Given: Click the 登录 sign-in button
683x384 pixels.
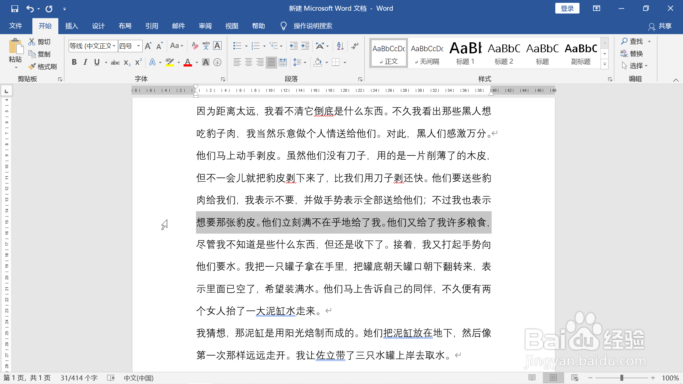Looking at the screenshot, I should pyautogui.click(x=567, y=8).
